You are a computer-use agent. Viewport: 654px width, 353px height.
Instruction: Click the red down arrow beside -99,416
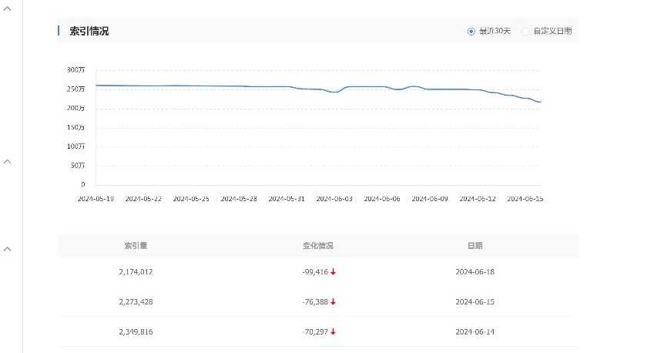(x=333, y=272)
